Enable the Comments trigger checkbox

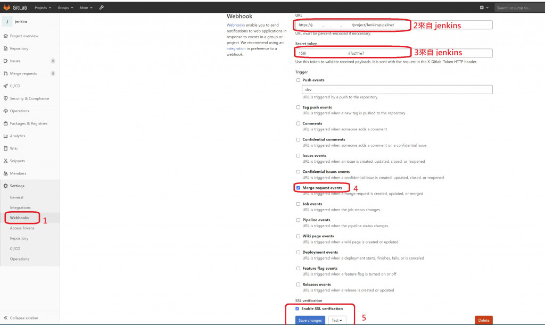[x=298, y=123]
